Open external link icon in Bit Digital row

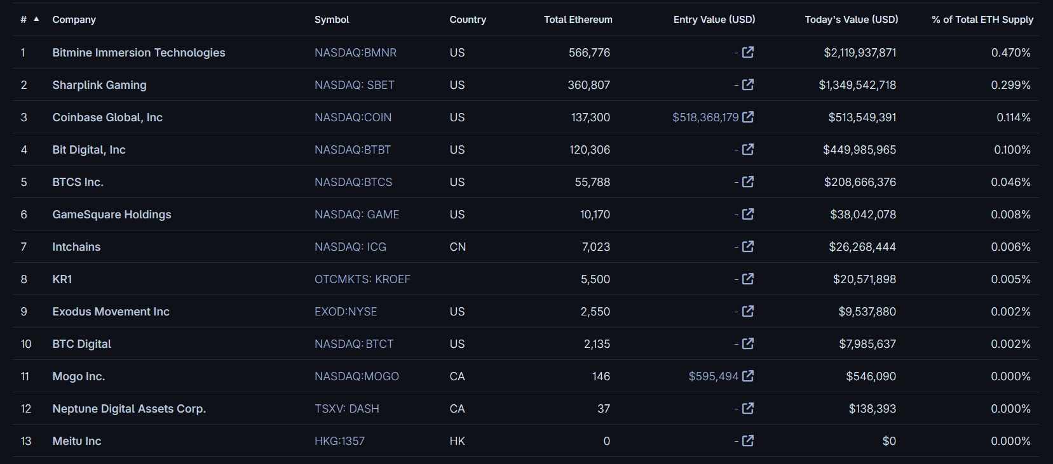click(748, 149)
